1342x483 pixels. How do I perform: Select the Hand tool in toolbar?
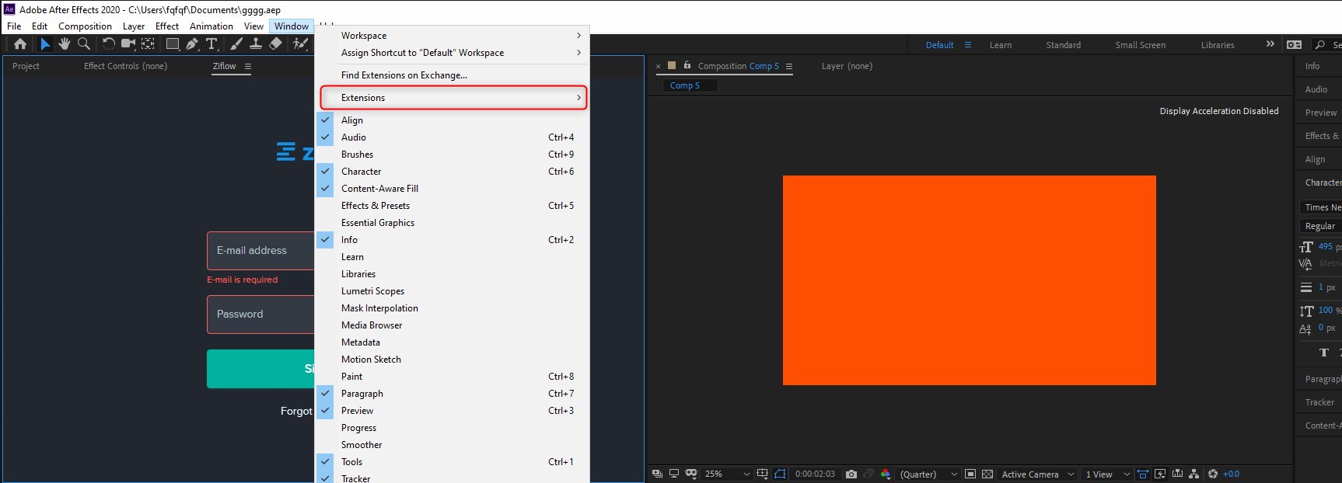pos(65,44)
